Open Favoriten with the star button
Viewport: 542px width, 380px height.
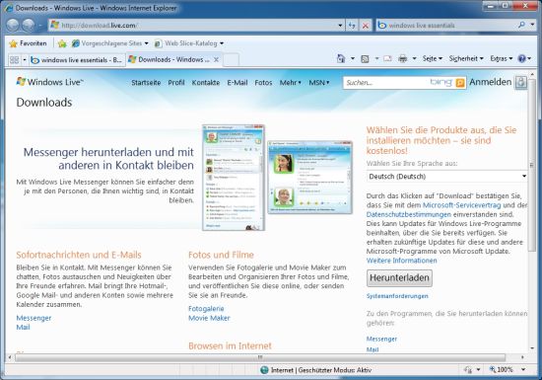(x=28, y=43)
